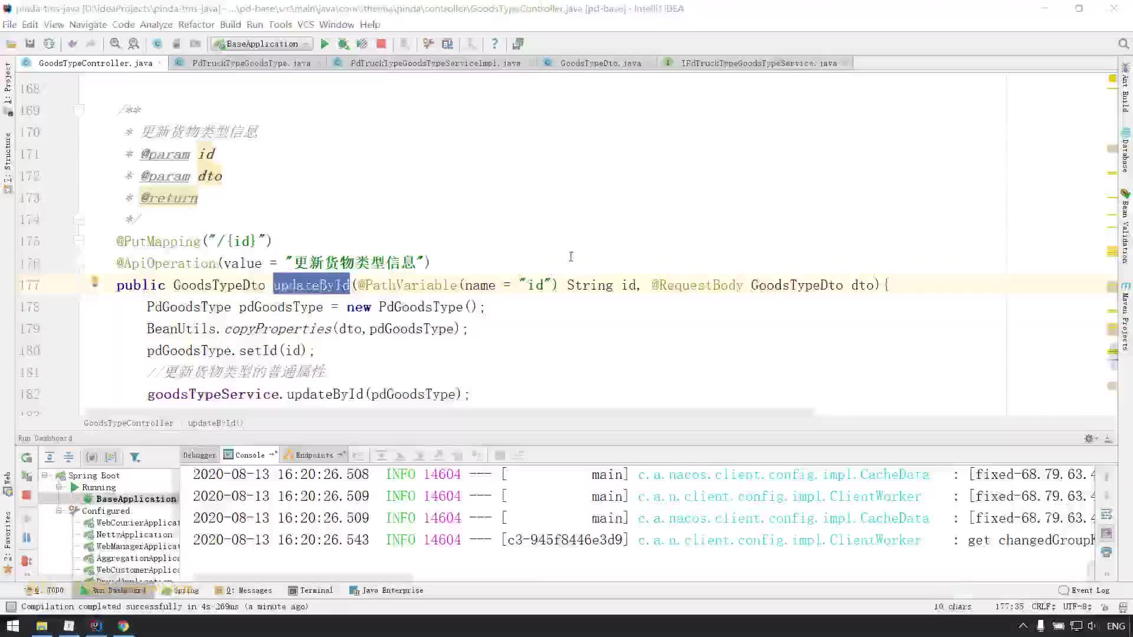Collapse the Spring Boot tree node

[45, 475]
